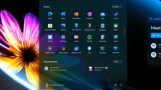Open Sticky Notes
This screenshot has width=161, height=90.
[63, 50]
